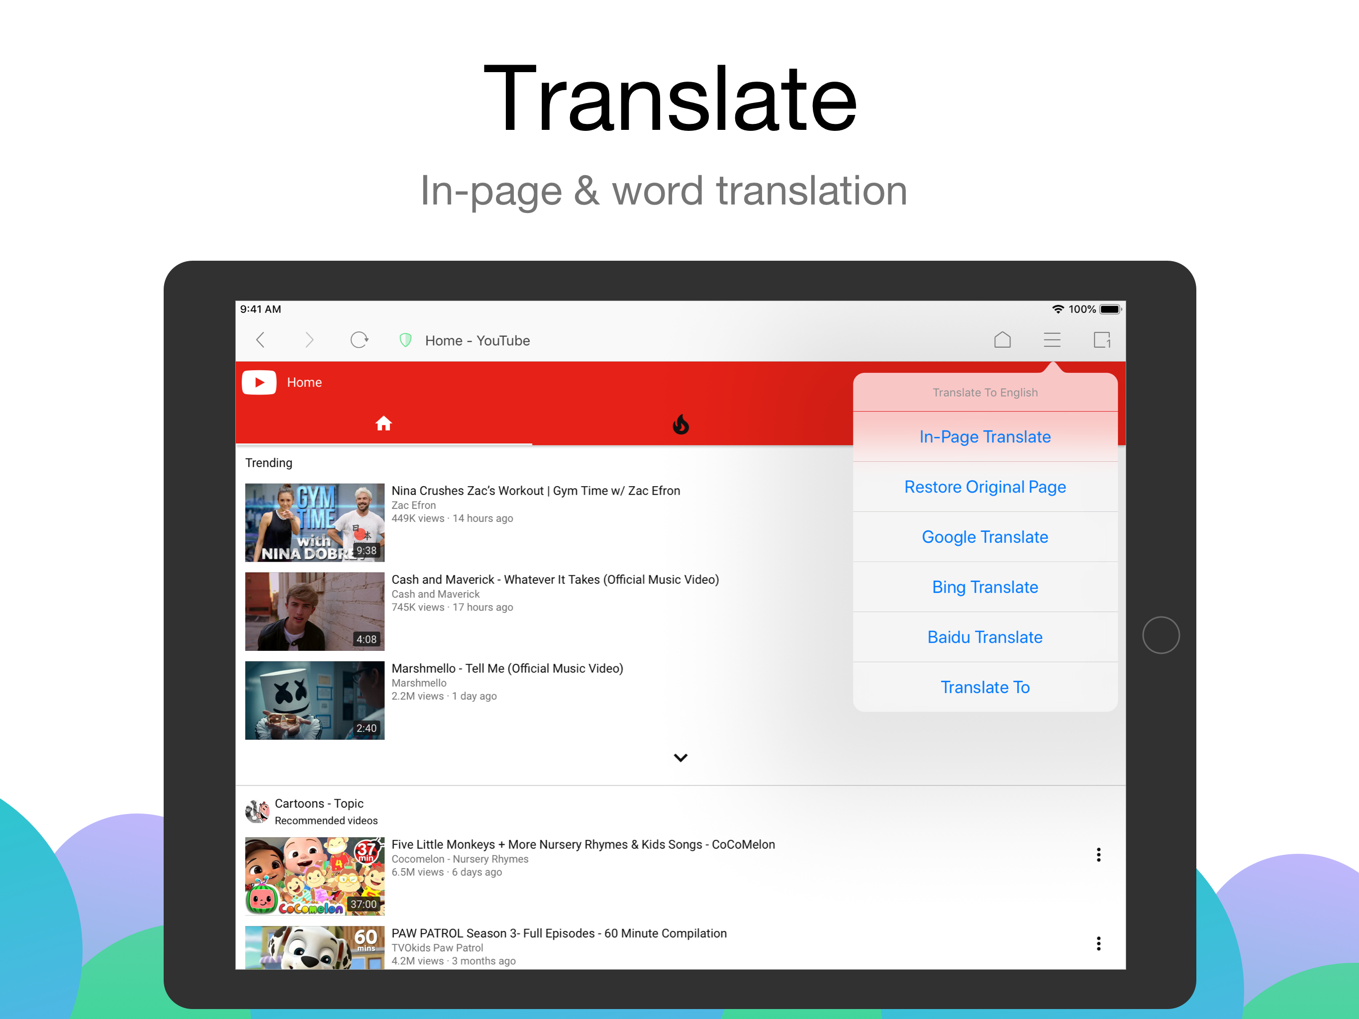Choose Google Translate from menu
The height and width of the screenshot is (1019, 1359).
(x=985, y=537)
